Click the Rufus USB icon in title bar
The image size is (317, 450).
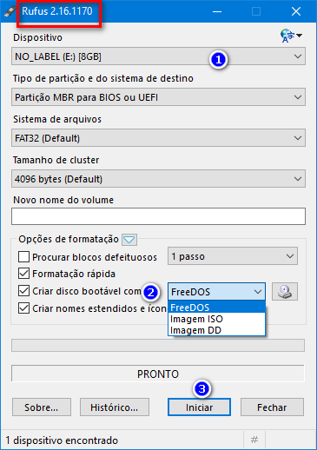tap(10, 11)
